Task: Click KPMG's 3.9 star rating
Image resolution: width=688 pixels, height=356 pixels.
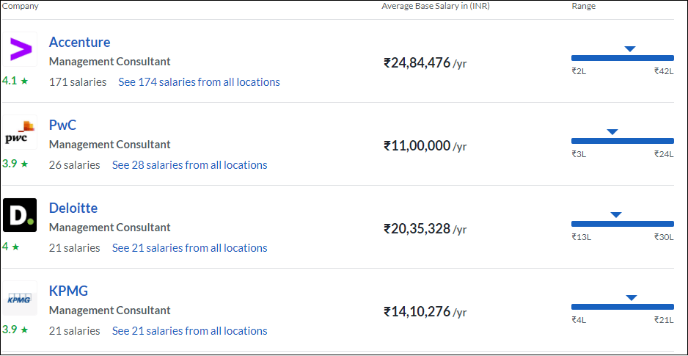Action: pos(15,330)
